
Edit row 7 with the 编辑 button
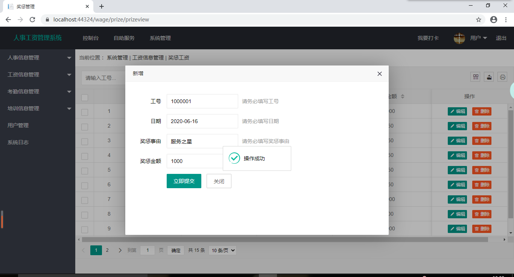tap(457, 199)
